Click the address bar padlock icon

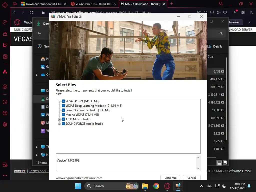[43, 12]
